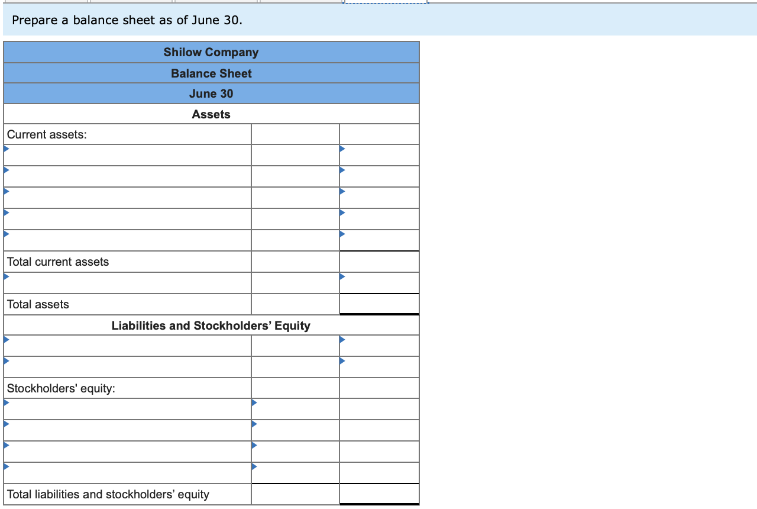
Task: Click the total liabilities and stockholders' equity amount cell
Action: (x=378, y=494)
